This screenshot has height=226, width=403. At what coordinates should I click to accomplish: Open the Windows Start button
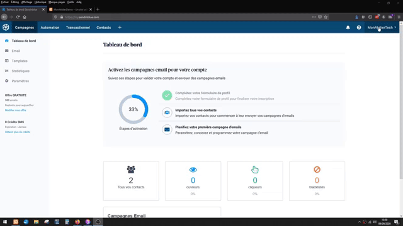tap(5, 222)
